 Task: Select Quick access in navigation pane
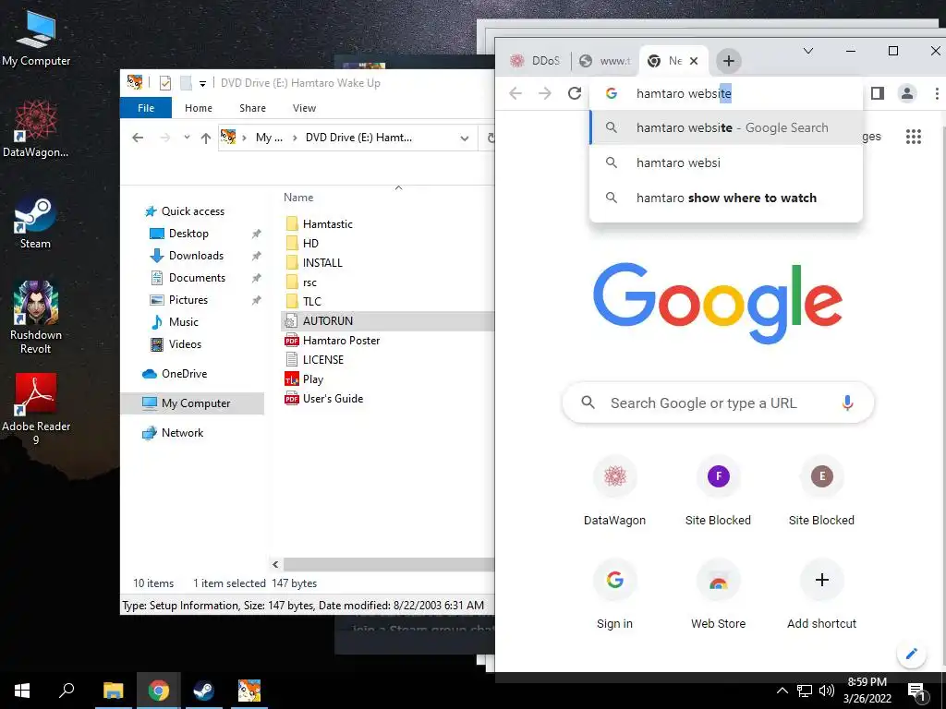[192, 211]
